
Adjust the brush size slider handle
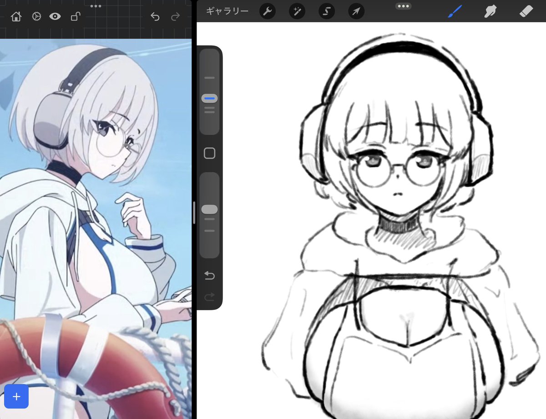[x=209, y=98]
